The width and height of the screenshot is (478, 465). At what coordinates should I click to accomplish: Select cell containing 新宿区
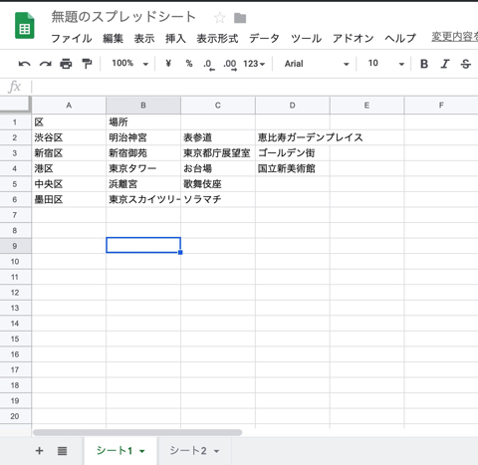coord(69,153)
